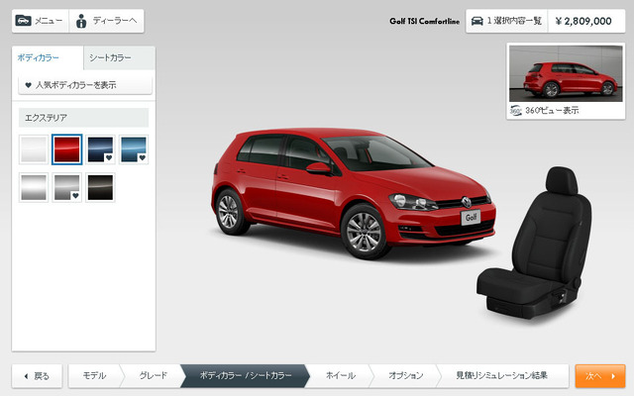This screenshot has width=634, height=396.
Task: Click the Golf TSI Comfortline model name
Action: tap(425, 21)
